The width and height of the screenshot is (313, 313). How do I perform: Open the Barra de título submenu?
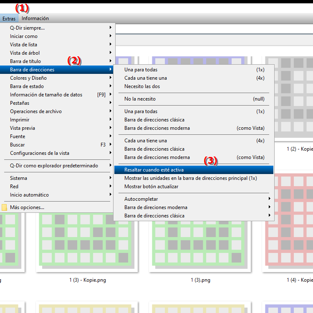(57, 61)
